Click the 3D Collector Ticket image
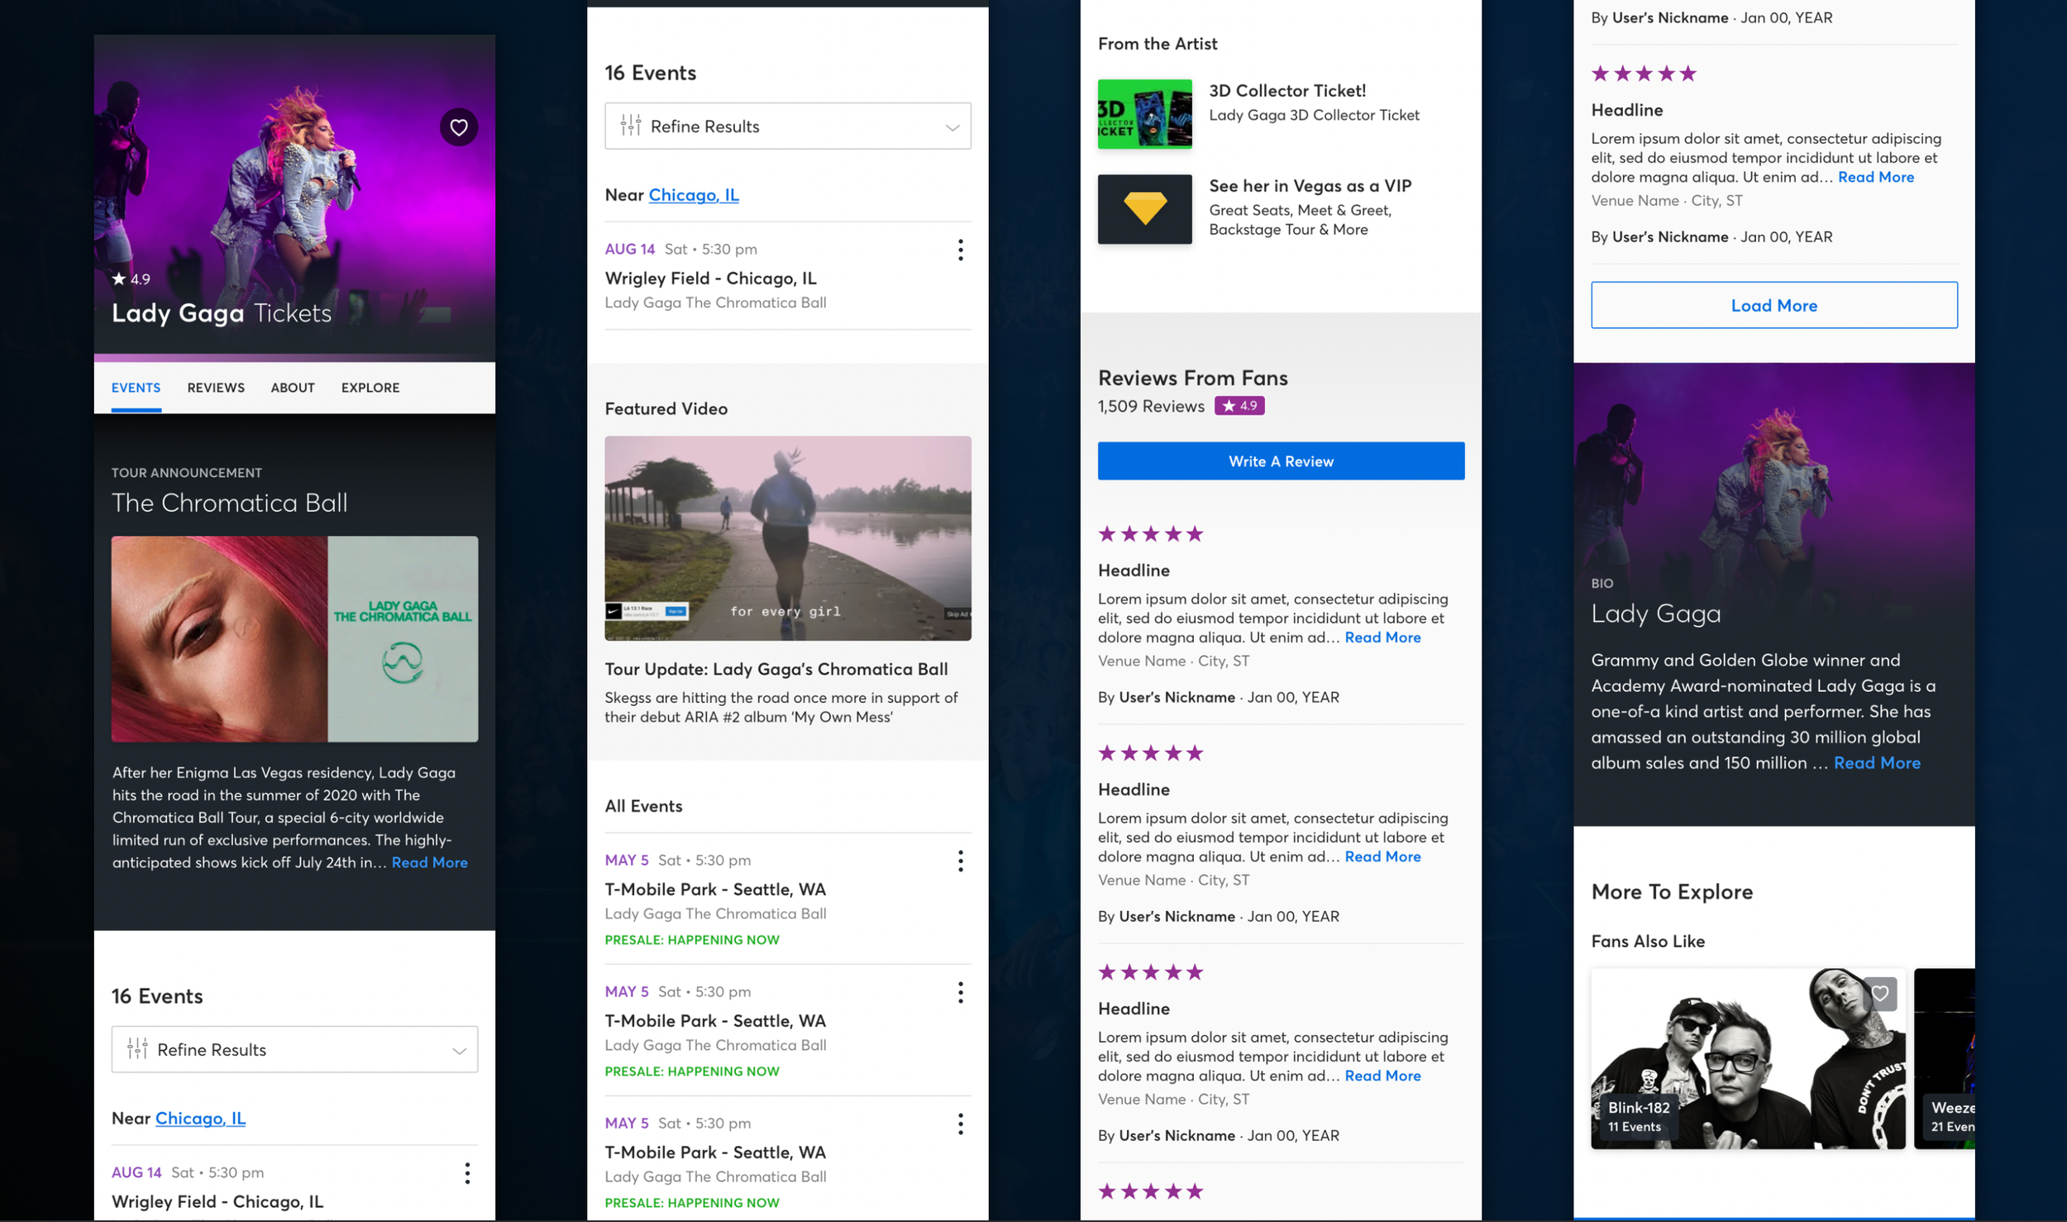This screenshot has height=1222, width=2067. (x=1144, y=114)
